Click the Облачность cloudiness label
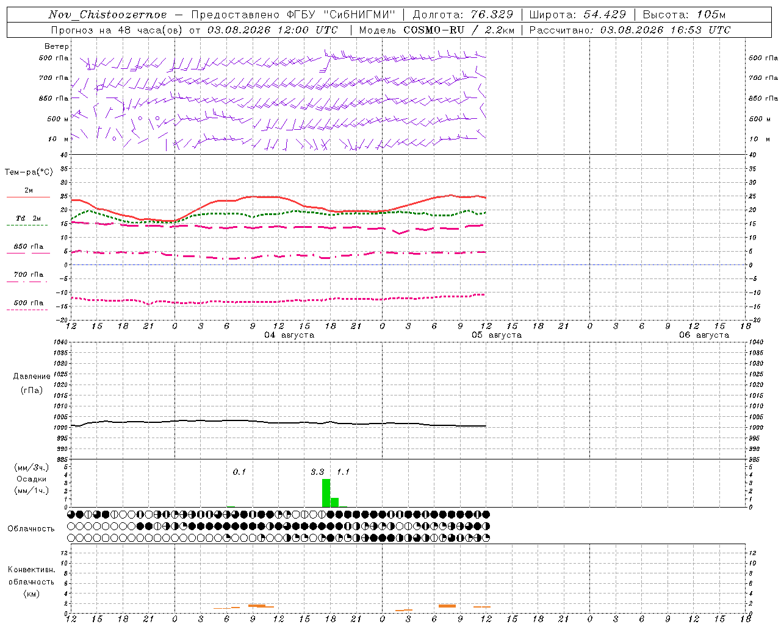This screenshot has width=781, height=624. click(31, 528)
